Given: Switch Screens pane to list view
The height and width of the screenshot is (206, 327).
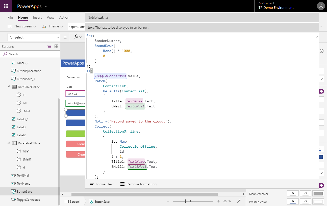Looking at the screenshot, I should click(x=49, y=46).
